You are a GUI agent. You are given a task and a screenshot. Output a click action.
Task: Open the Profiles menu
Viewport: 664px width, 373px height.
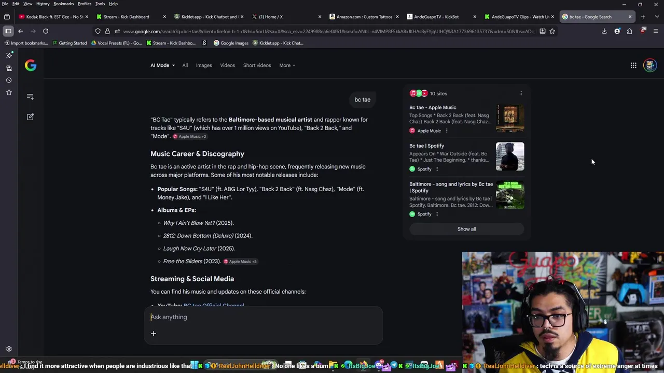tap(85, 4)
